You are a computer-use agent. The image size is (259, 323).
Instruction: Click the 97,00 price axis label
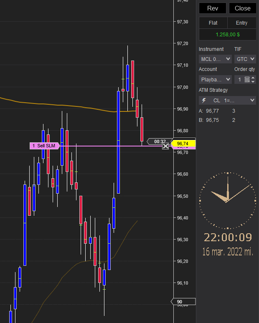(x=183, y=87)
